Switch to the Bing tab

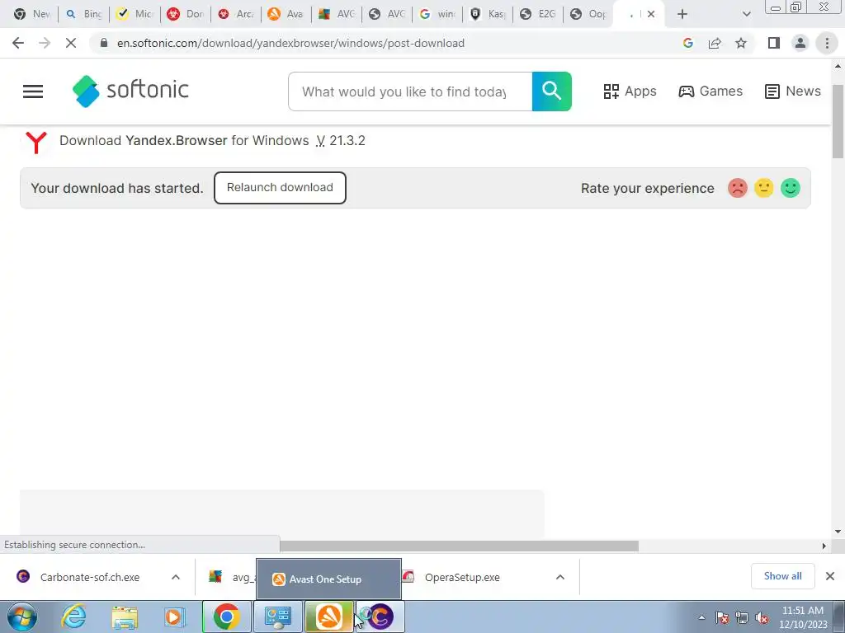point(83,14)
